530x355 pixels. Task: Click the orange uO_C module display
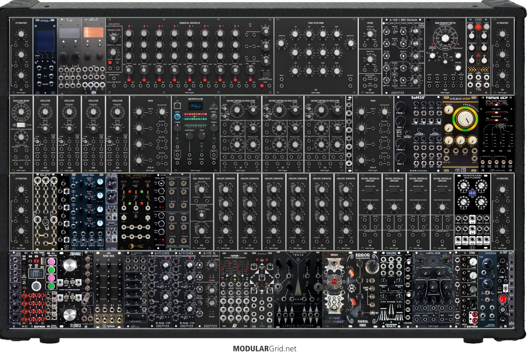[93, 32]
